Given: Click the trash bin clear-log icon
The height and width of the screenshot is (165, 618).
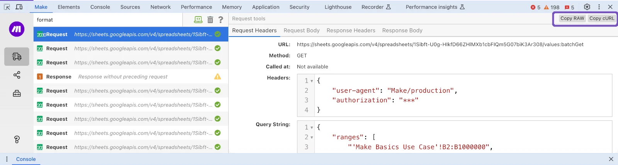Looking at the screenshot, I should [210, 20].
